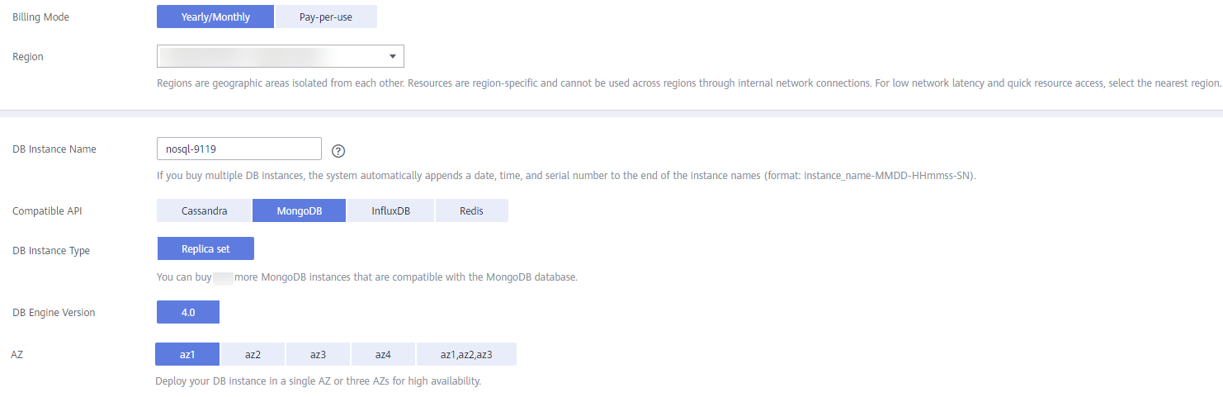Deploy across az1,az2,az3 multi-AZ option
1223x397 pixels.
466,354
